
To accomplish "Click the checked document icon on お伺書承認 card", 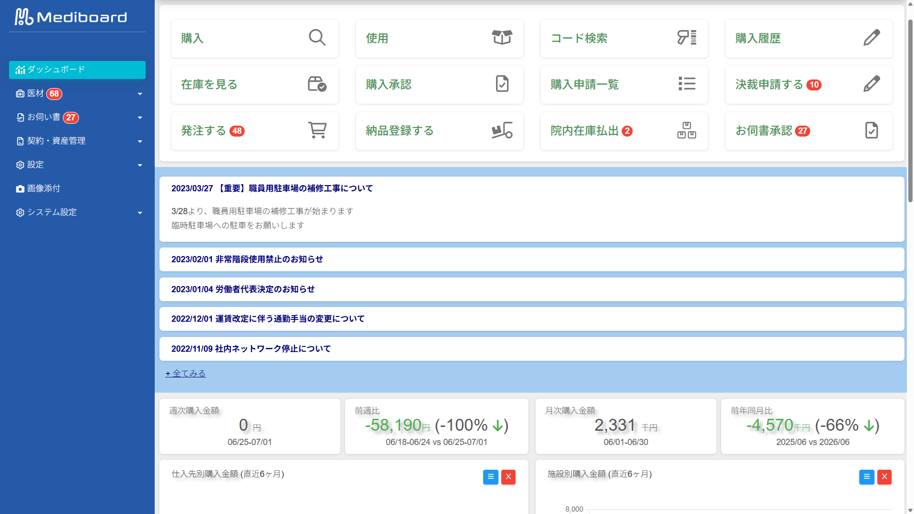I will pyautogui.click(x=872, y=130).
